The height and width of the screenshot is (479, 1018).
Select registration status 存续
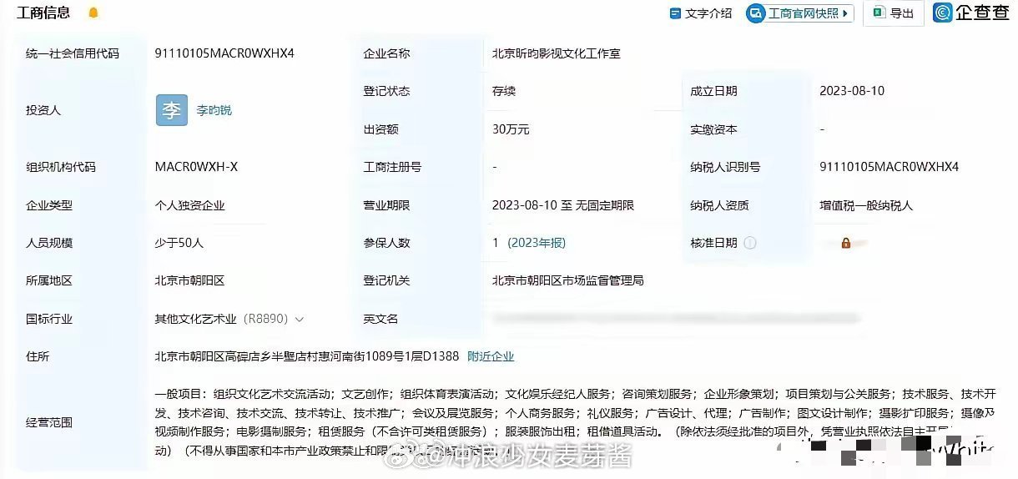[504, 91]
